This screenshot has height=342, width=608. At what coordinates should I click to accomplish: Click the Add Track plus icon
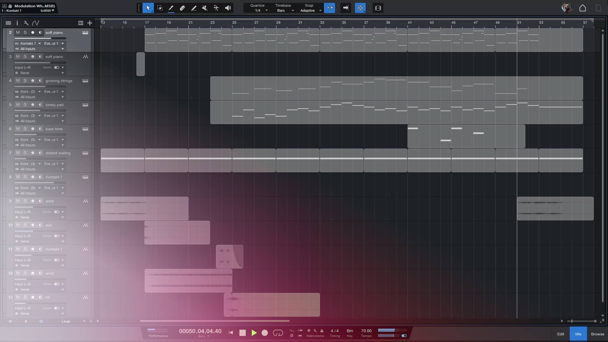[x=90, y=23]
